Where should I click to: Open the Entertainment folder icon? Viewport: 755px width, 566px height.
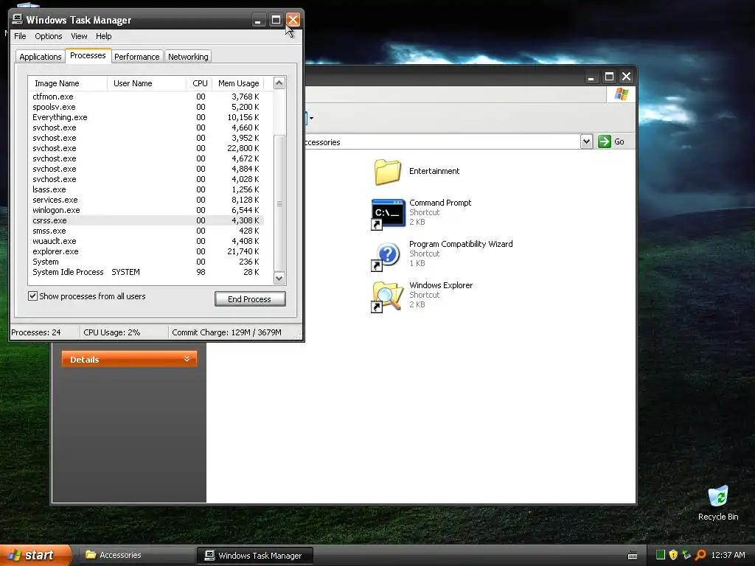[388, 172]
